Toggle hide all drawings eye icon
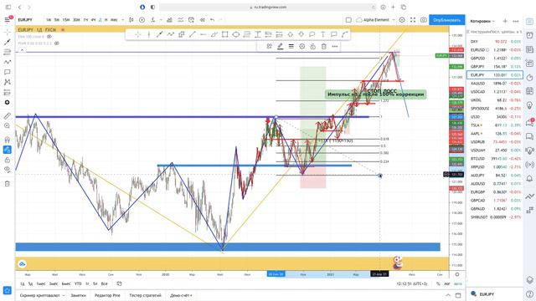536x301 pixels. pyautogui.click(x=8, y=170)
